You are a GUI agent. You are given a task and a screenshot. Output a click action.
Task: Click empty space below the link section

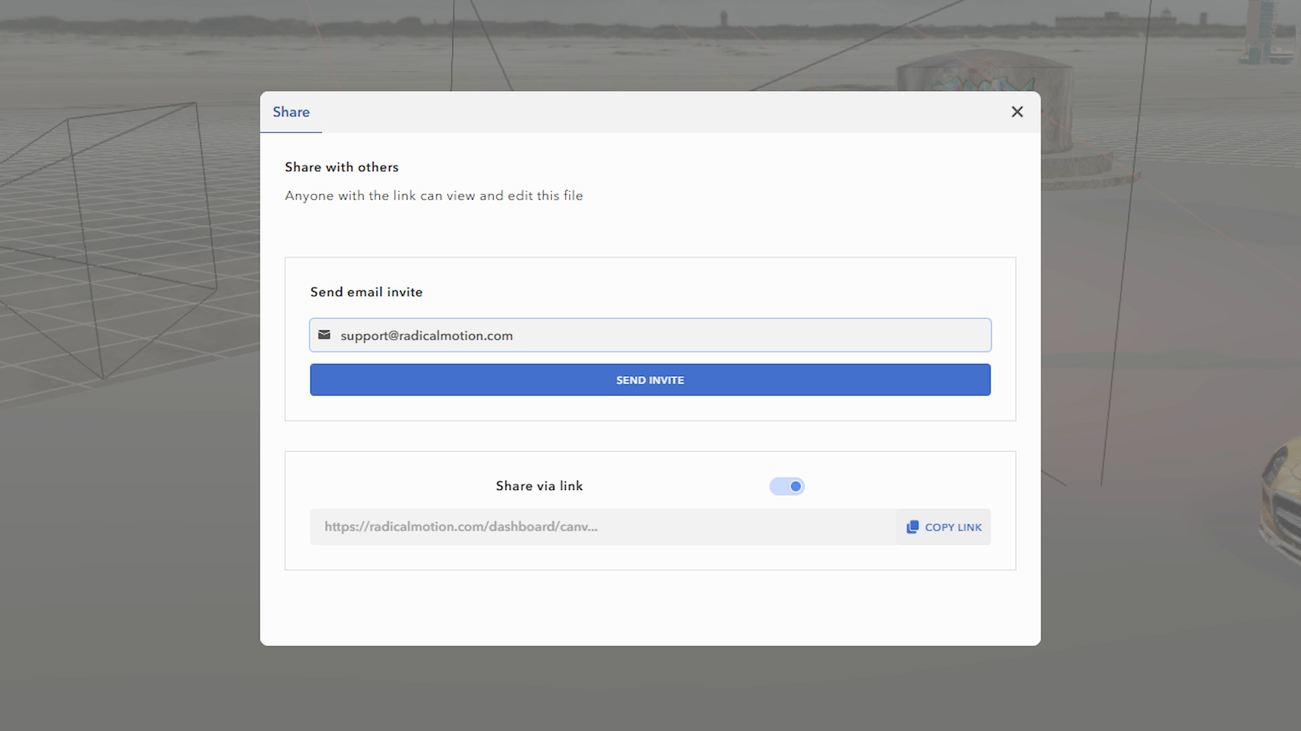pyautogui.click(x=650, y=607)
